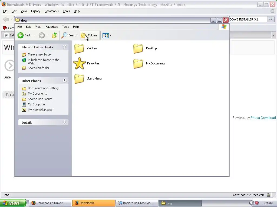277x207 pixels.
Task: Open Firefox Bookmarks menu
Action: click(x=52, y=11)
